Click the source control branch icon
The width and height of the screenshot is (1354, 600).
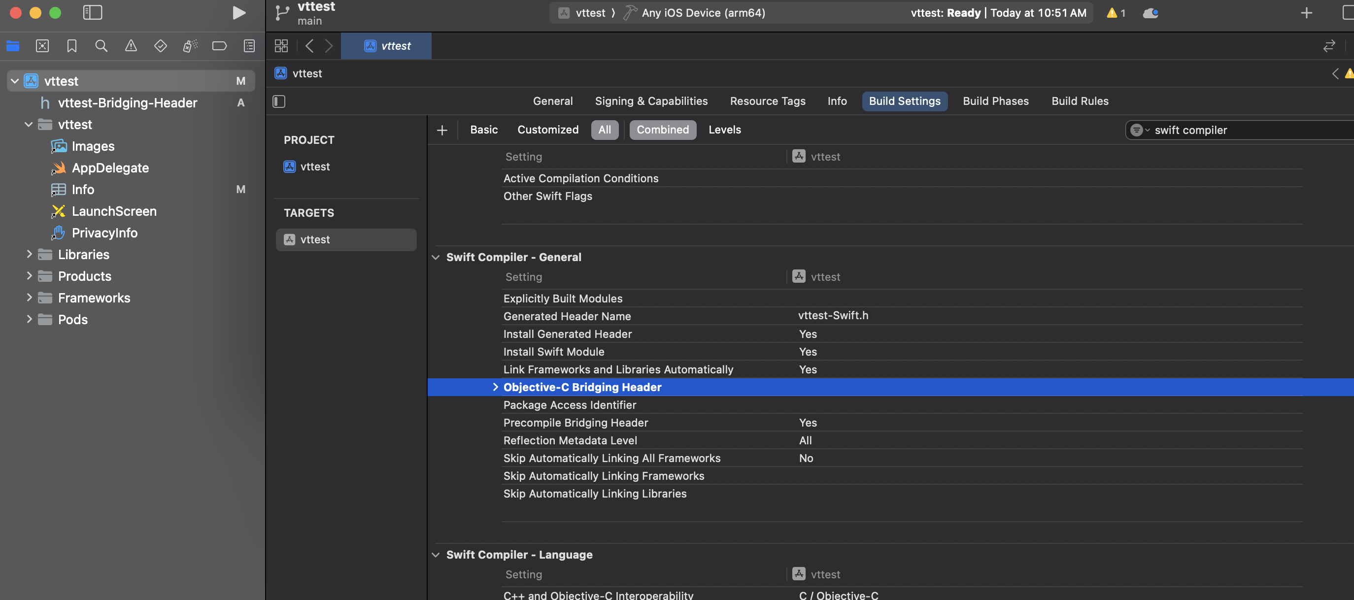click(x=282, y=13)
